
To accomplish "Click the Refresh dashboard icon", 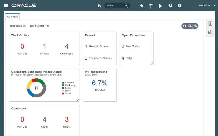I will click(184, 26).
